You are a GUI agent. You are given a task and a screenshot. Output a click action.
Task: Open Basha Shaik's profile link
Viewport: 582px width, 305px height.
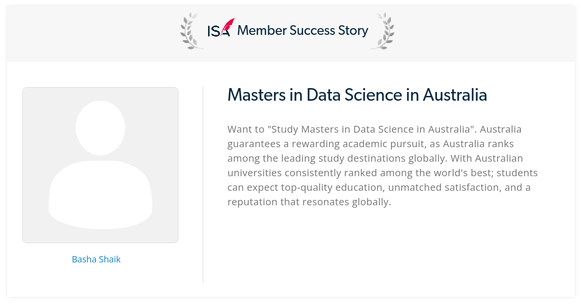click(96, 259)
